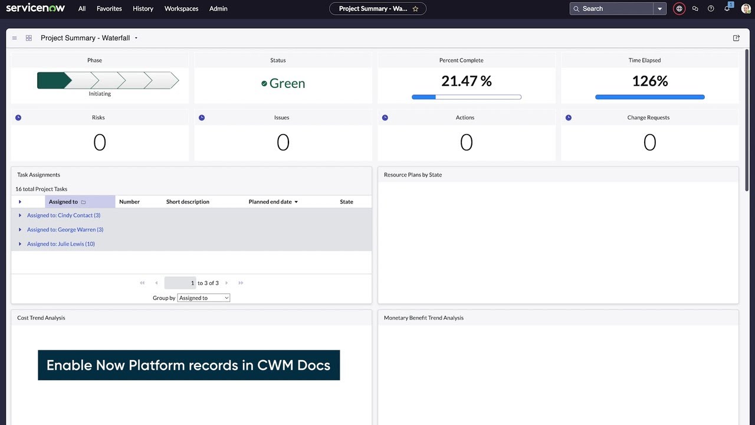The width and height of the screenshot is (755, 425).
Task: Expand Assigned to: Julie Lewis group
Action: click(x=61, y=244)
